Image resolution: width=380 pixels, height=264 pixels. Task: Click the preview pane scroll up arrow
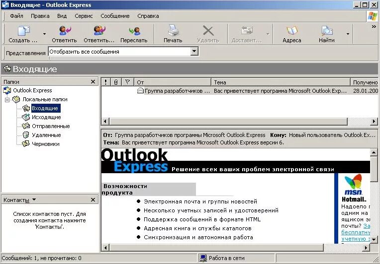pos(374,152)
